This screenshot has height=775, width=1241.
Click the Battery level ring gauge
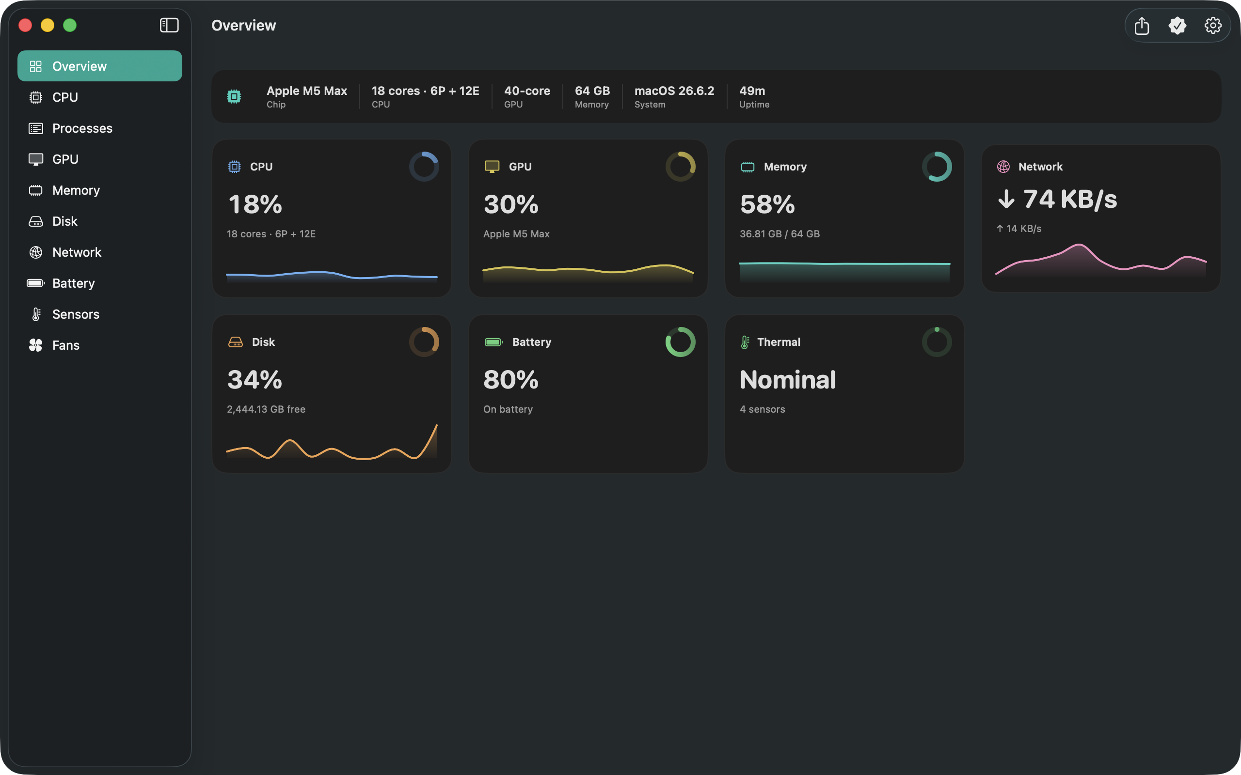click(680, 342)
